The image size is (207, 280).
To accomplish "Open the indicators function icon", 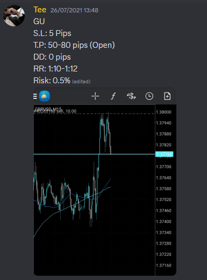I will (x=113, y=96).
